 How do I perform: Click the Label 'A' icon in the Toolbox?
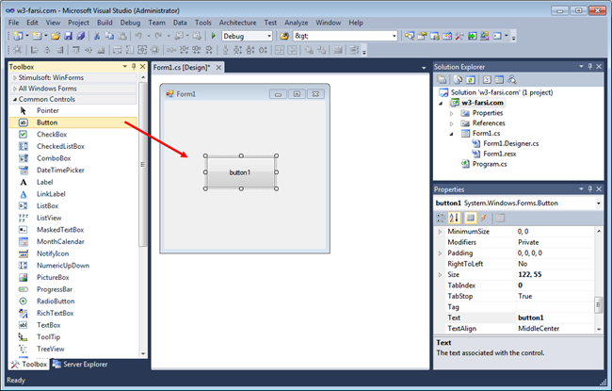(23, 182)
